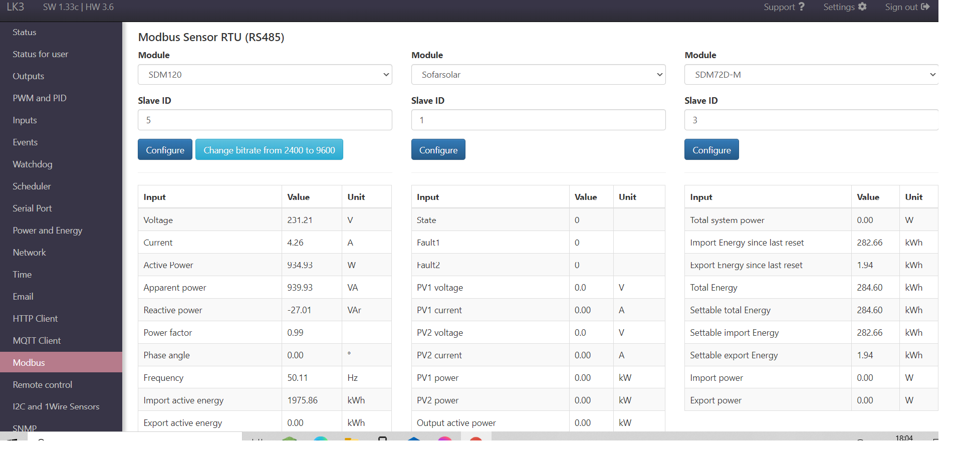Focus the Slave ID field containing 5
959x452 pixels.
(265, 120)
